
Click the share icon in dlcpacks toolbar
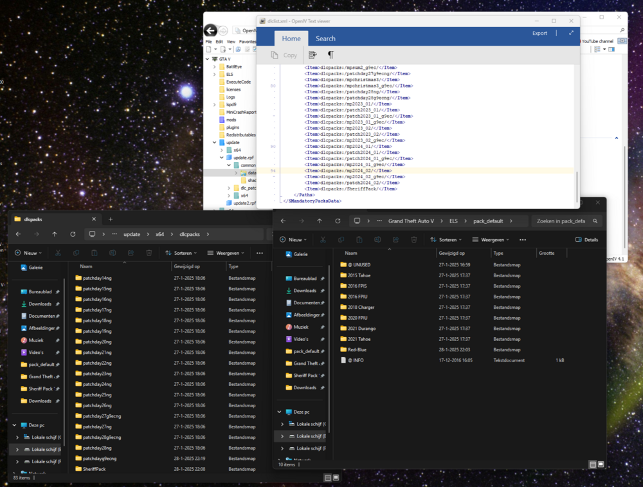click(x=130, y=253)
